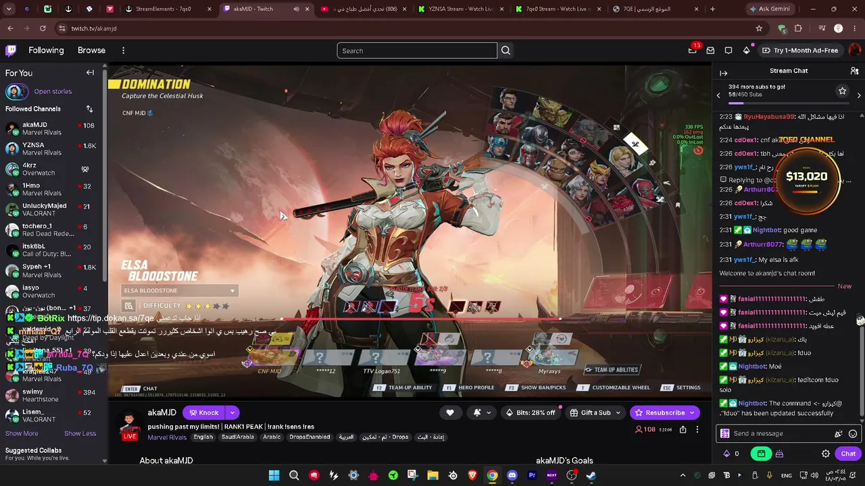This screenshot has height=486, width=865.
Task: Switch to 7qe0 Stream Kick tab
Action: 558,9
